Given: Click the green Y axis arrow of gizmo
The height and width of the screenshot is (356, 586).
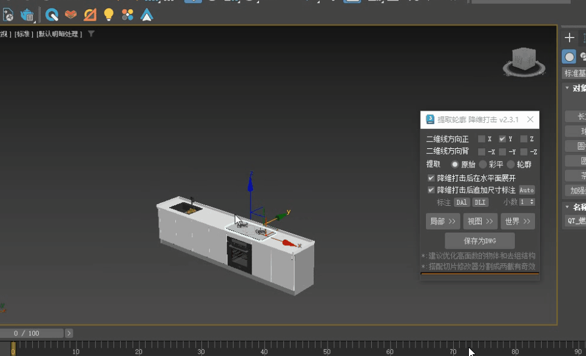Looking at the screenshot, I should click(x=282, y=216).
